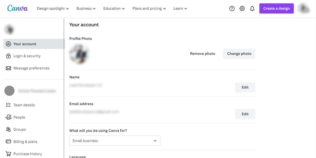Open the Education menu

[114, 8]
